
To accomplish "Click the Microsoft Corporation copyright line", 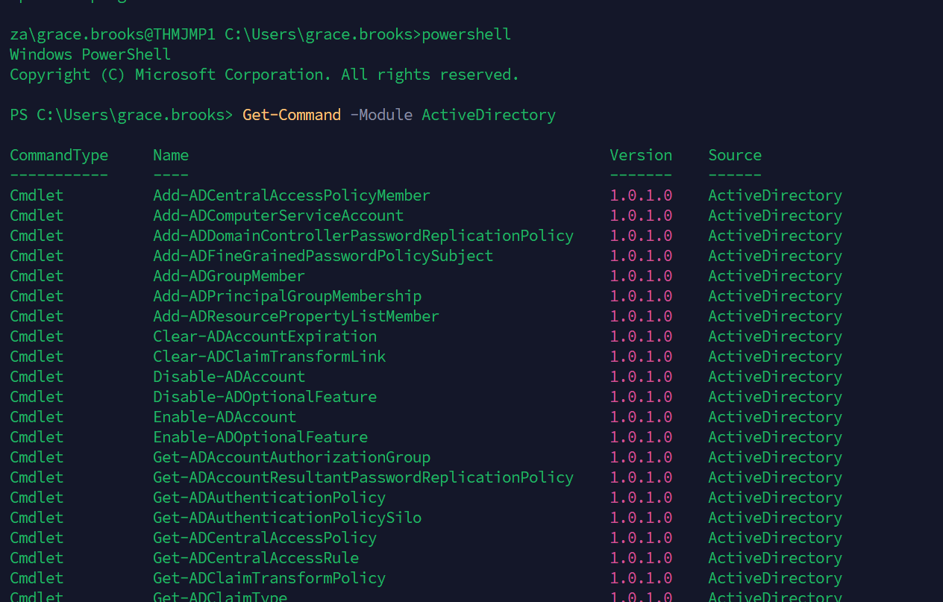I will 265,75.
